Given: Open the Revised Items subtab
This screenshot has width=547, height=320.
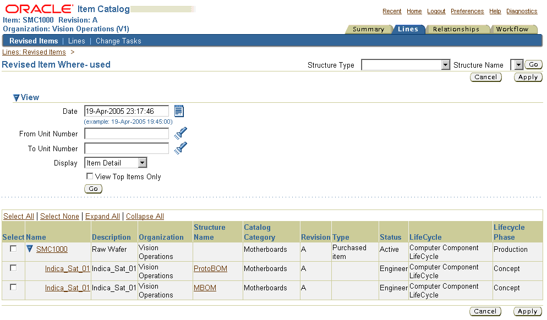Looking at the screenshot, I should pyautogui.click(x=34, y=41).
